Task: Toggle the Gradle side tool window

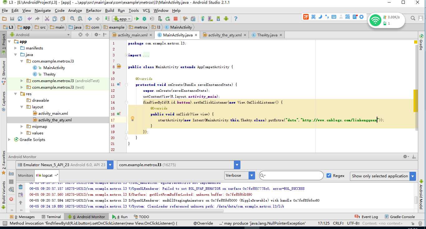Action: point(421,42)
